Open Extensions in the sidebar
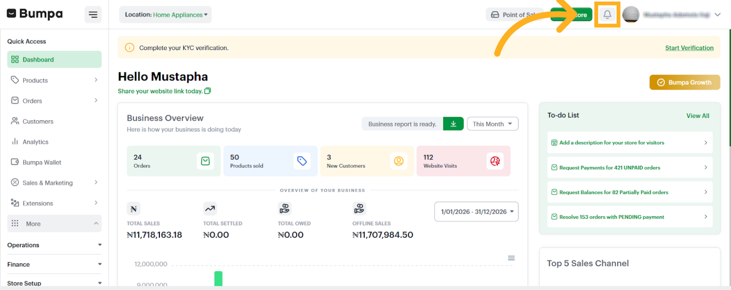This screenshot has width=731, height=290. (x=54, y=203)
